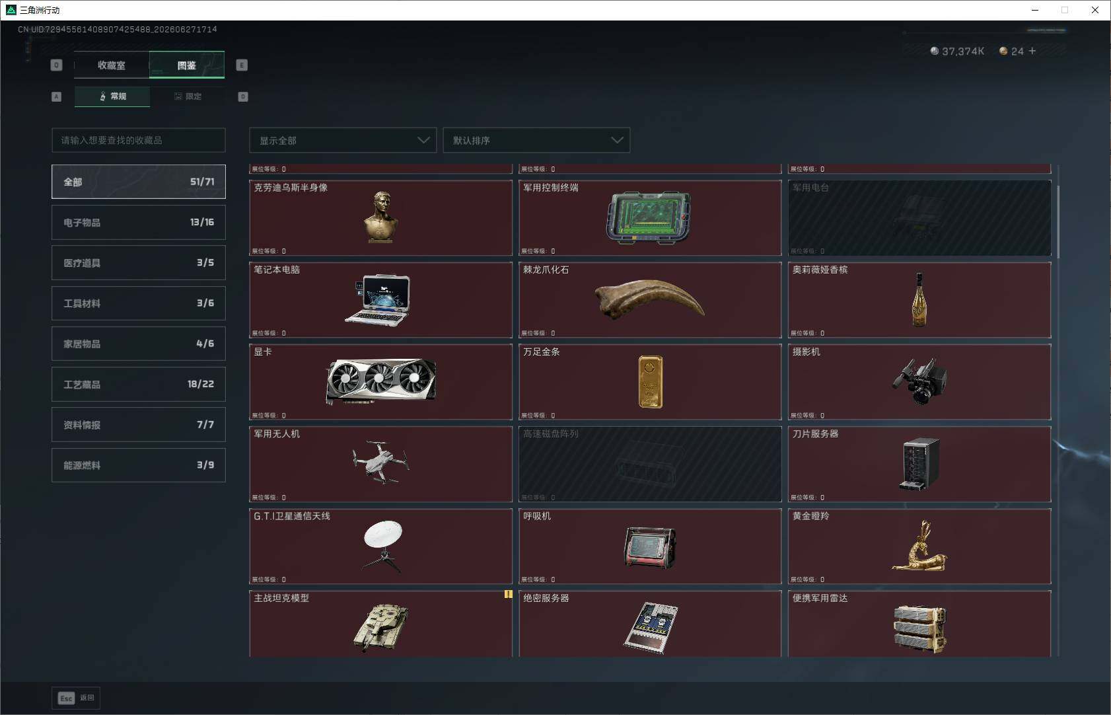Click the item list vertical scrollbar

(x=1058, y=221)
